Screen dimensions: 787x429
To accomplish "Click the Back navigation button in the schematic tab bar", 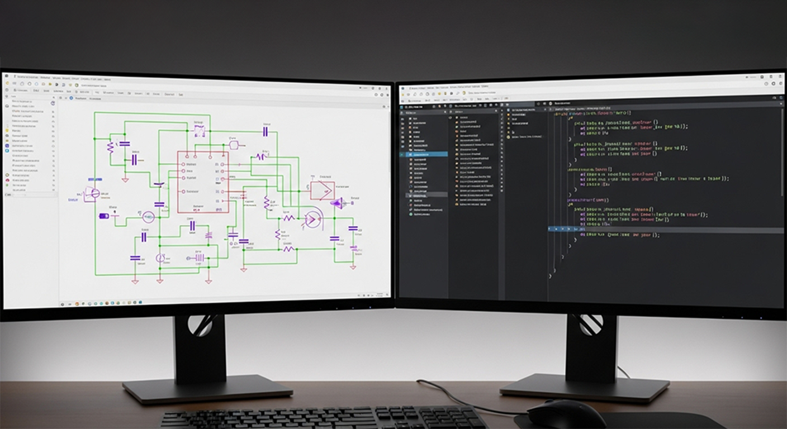I will pyautogui.click(x=60, y=99).
